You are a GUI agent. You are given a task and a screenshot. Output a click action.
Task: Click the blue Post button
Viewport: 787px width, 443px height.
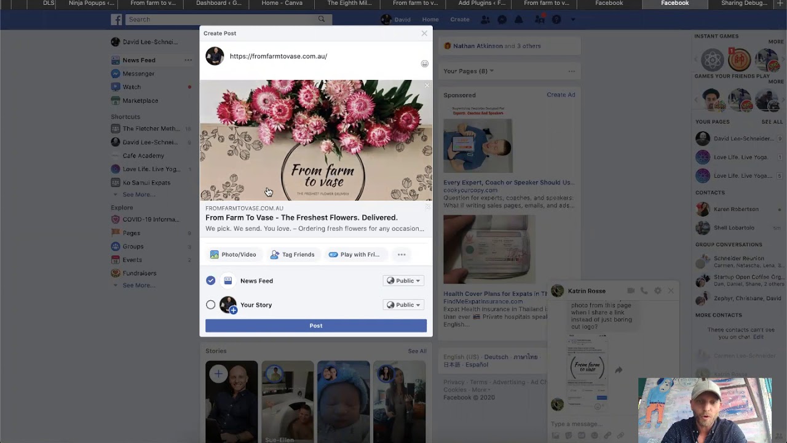tap(316, 326)
